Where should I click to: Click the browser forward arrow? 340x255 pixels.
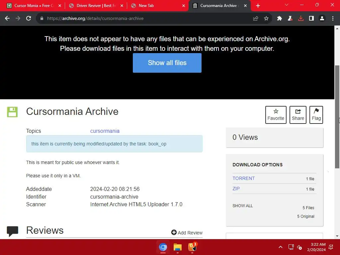click(x=18, y=19)
